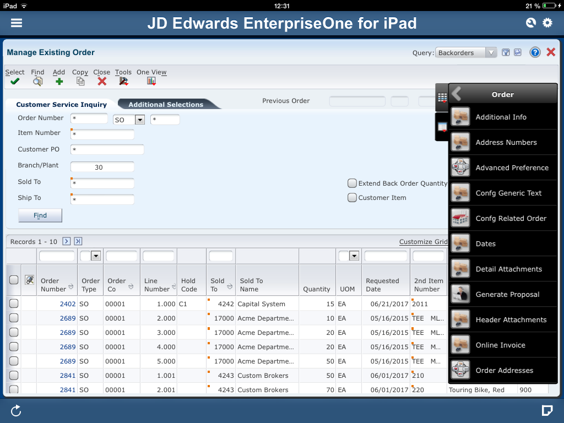
Task: Click the refresh icon in the bottom bar
Action: [15, 410]
